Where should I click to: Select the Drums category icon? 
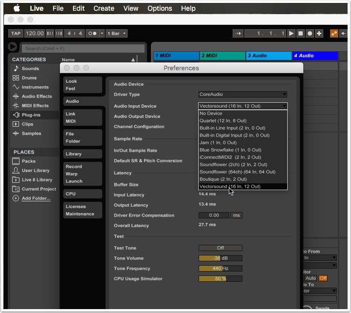click(x=16, y=78)
